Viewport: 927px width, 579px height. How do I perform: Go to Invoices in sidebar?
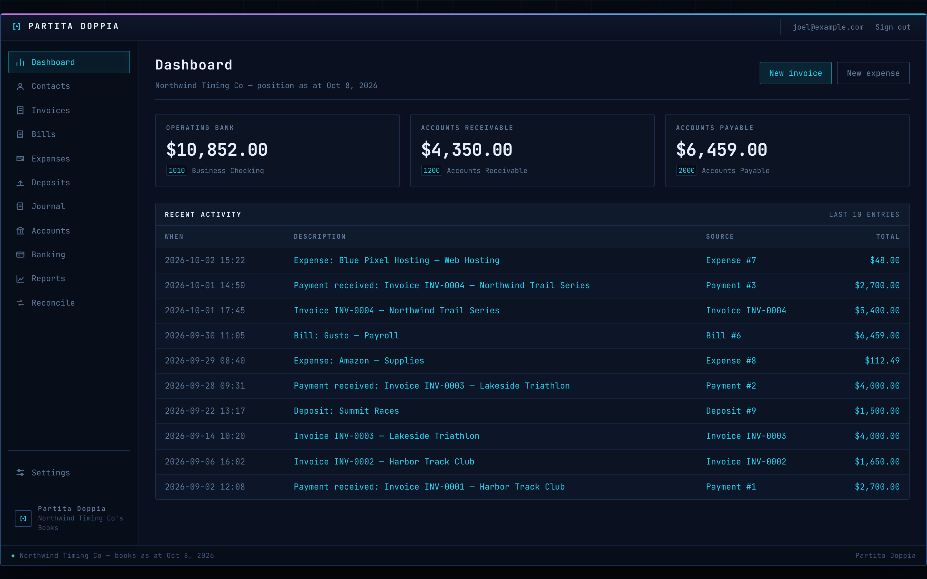tap(69, 111)
